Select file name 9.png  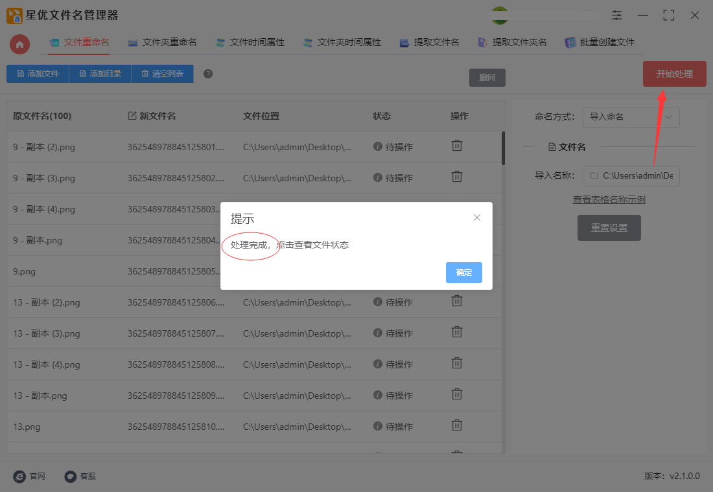coord(24,272)
